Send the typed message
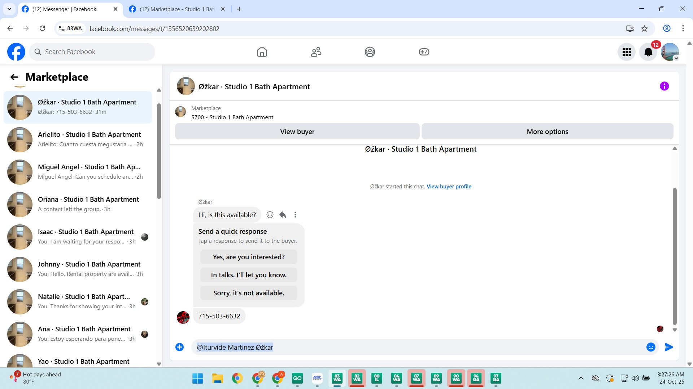 point(669,347)
